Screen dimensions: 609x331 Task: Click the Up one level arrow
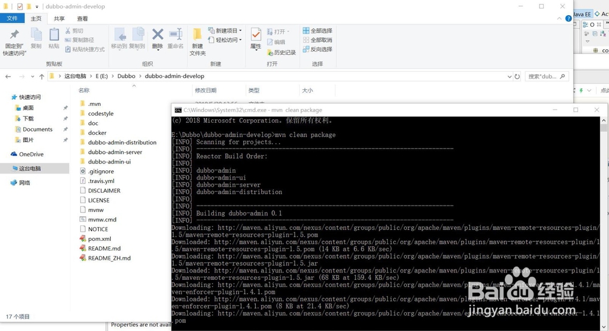(x=41, y=77)
